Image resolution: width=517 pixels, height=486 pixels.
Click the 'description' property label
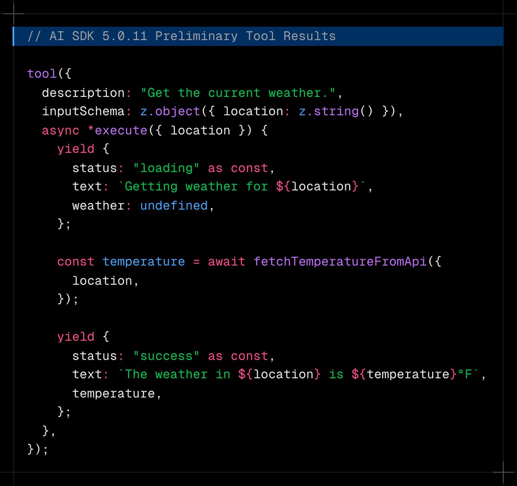82,93
